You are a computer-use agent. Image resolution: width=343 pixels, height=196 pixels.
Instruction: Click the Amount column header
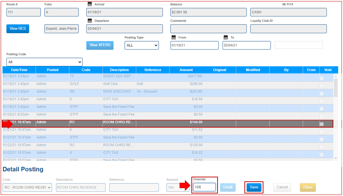[186, 70]
